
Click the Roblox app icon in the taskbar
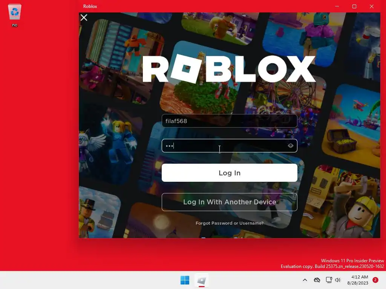[x=202, y=280]
